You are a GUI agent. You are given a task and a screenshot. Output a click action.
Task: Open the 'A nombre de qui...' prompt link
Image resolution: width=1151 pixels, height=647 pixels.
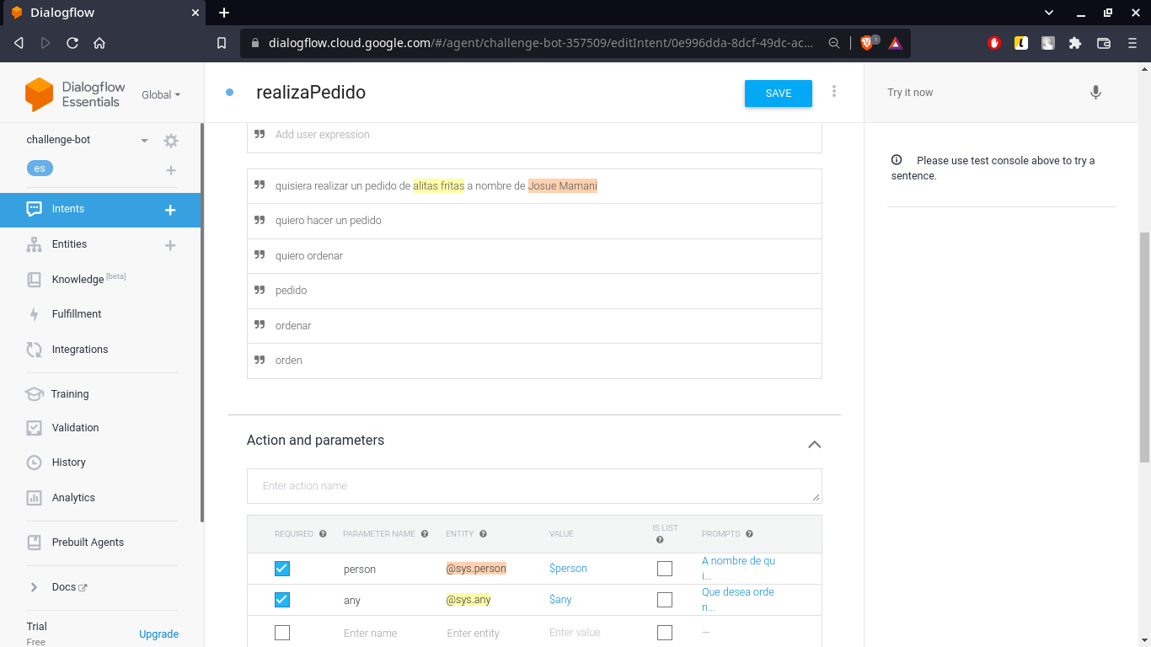pos(739,569)
